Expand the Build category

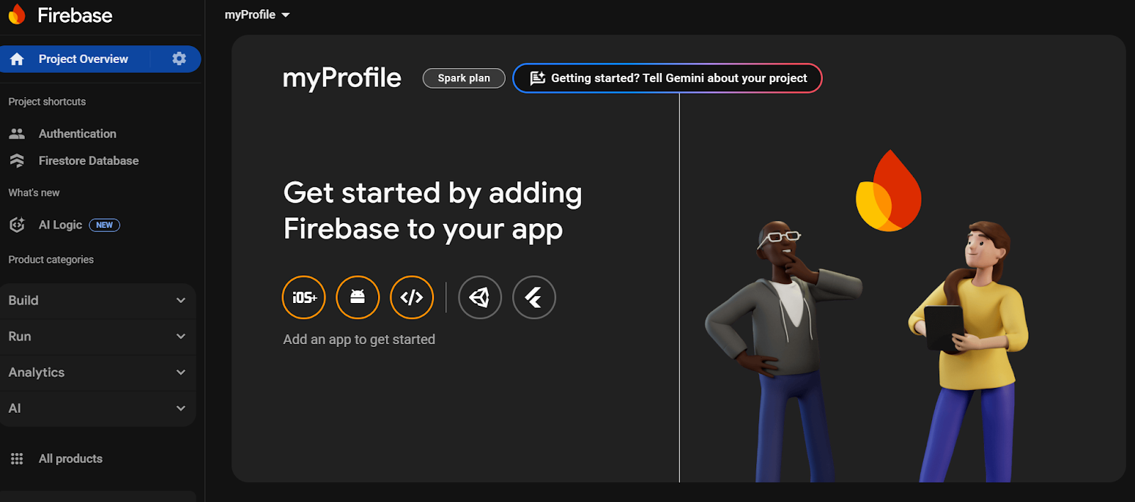point(97,300)
